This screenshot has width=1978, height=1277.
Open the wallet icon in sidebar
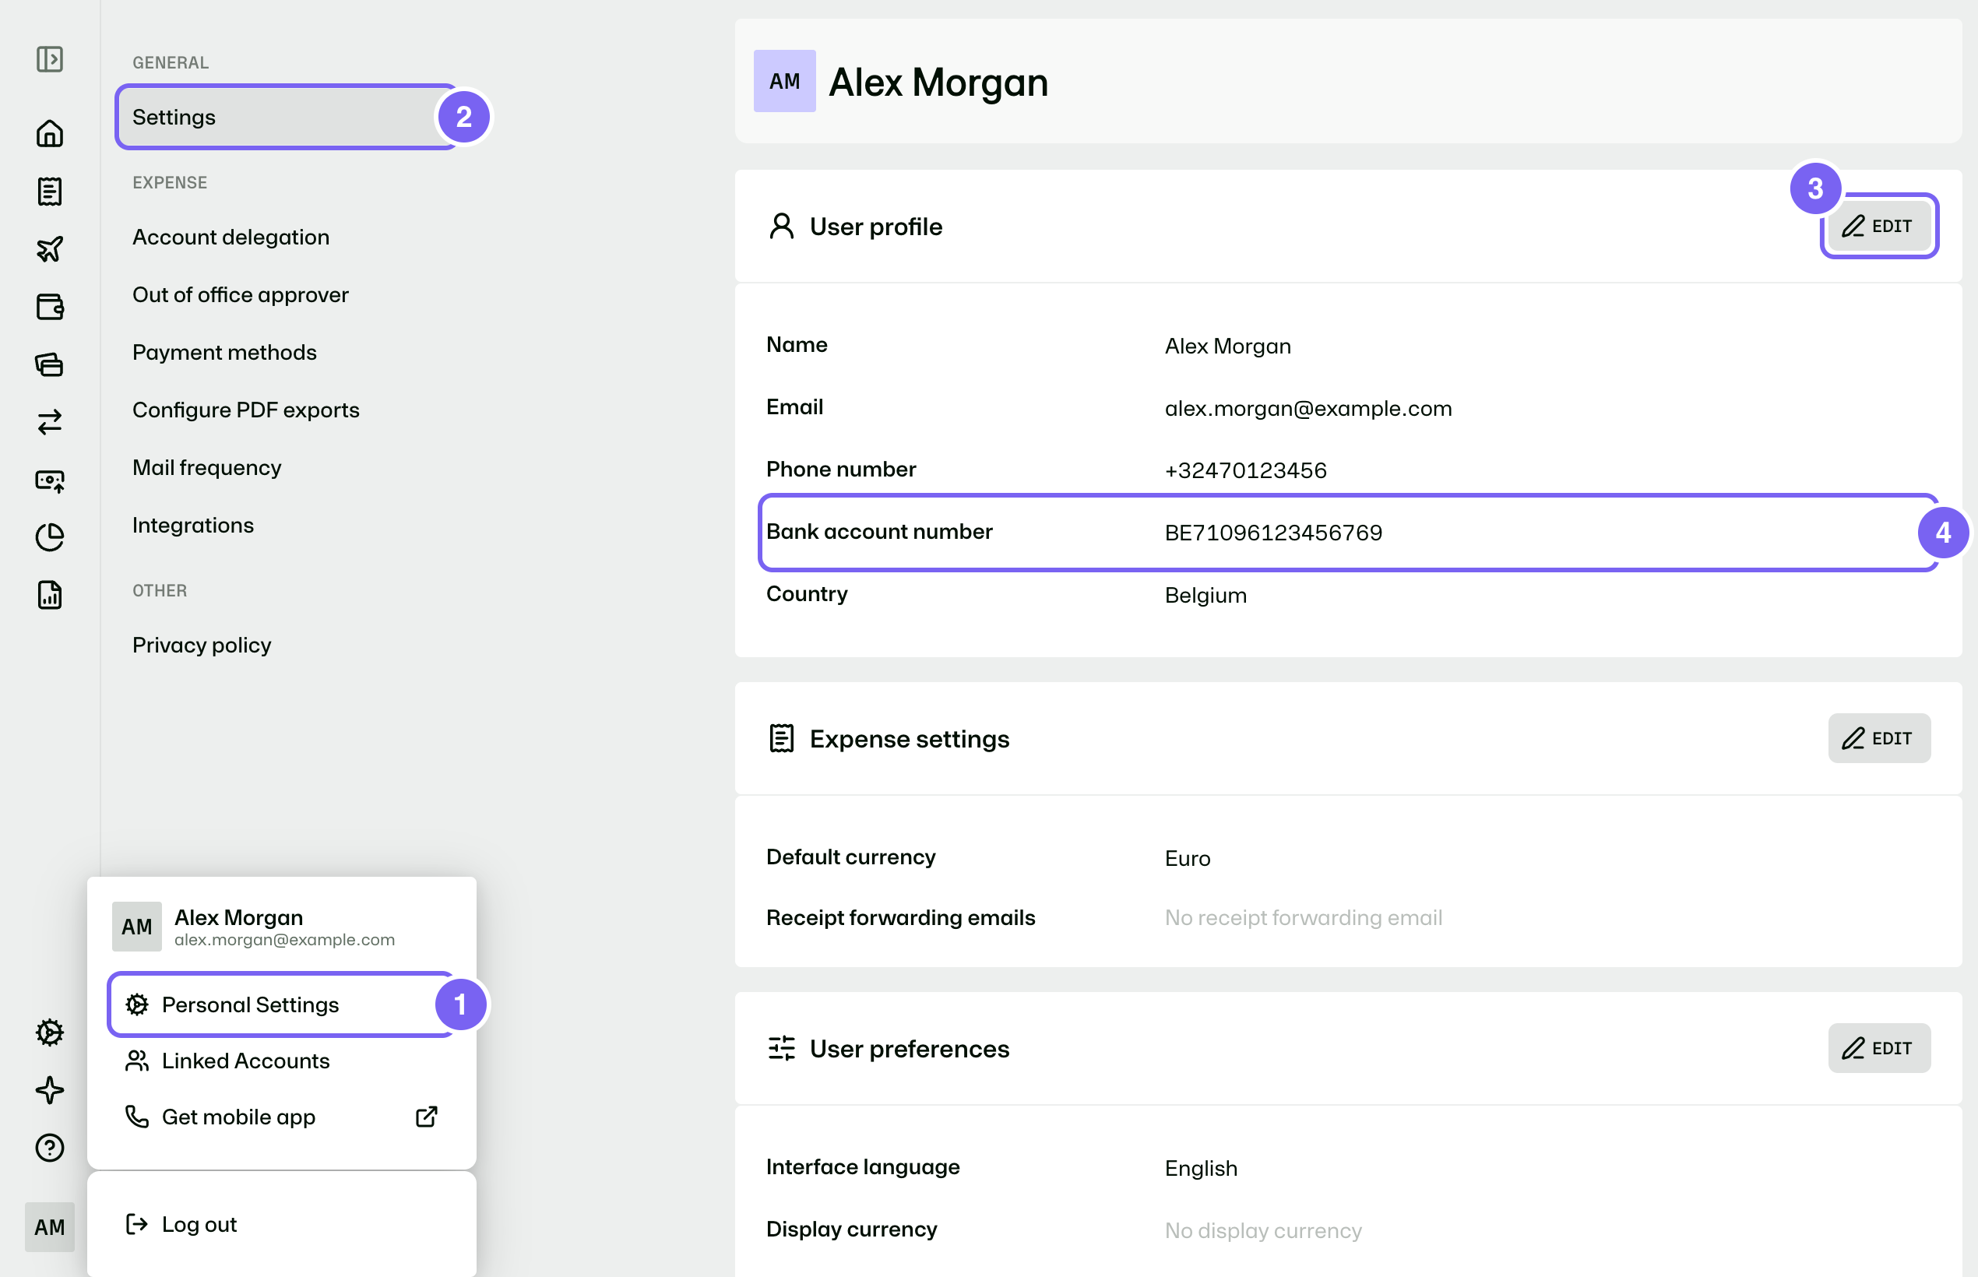click(x=50, y=307)
